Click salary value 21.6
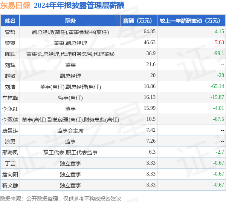Image resolution: width=226 pixels, height=202 pixels. (151, 64)
